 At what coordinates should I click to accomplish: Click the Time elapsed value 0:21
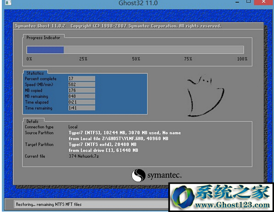coord(82,102)
